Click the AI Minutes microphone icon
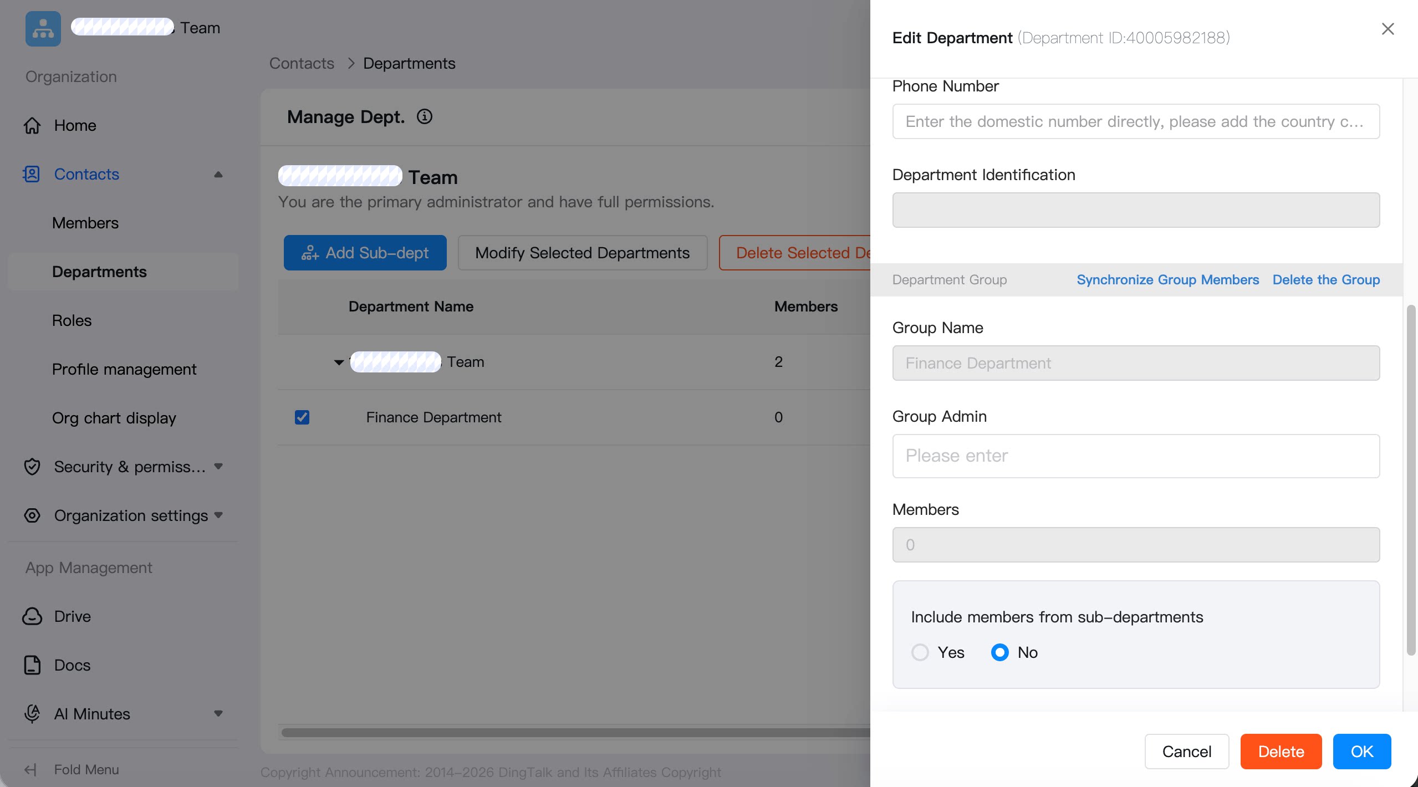 click(32, 714)
